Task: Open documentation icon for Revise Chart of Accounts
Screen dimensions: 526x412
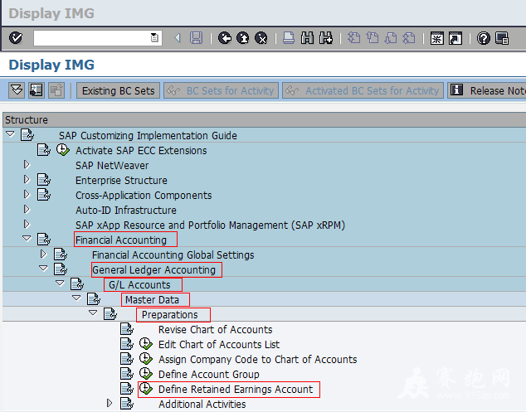Action: click(127, 329)
